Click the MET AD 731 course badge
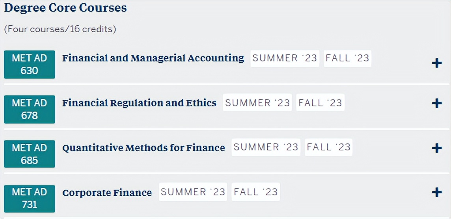This screenshot has height=219, width=451. pos(30,198)
